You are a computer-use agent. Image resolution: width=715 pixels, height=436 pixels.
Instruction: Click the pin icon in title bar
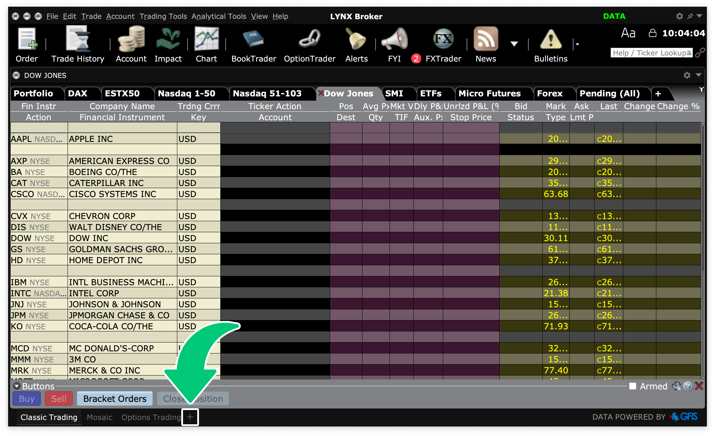pyautogui.click(x=690, y=16)
